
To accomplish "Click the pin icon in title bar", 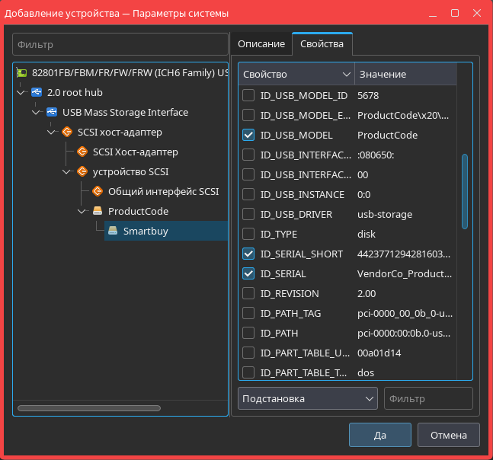I will pos(414,14).
